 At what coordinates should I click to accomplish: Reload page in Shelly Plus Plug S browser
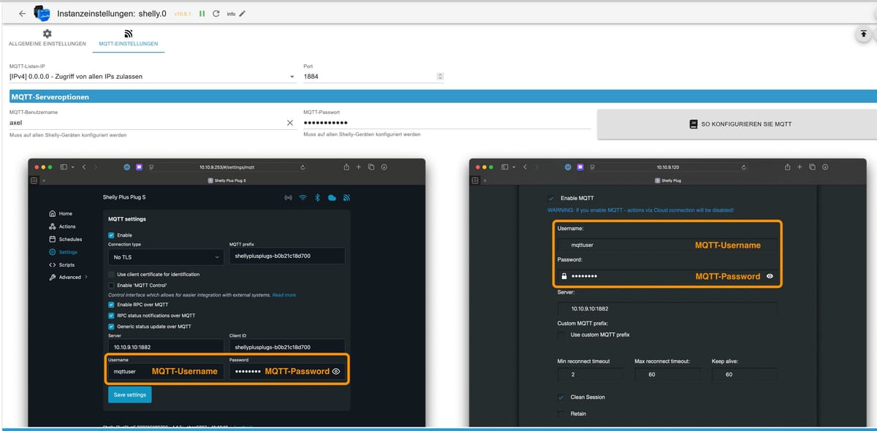click(x=303, y=167)
